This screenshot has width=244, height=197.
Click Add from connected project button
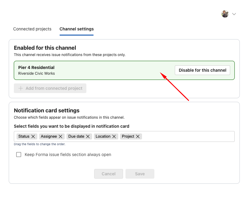(50, 88)
